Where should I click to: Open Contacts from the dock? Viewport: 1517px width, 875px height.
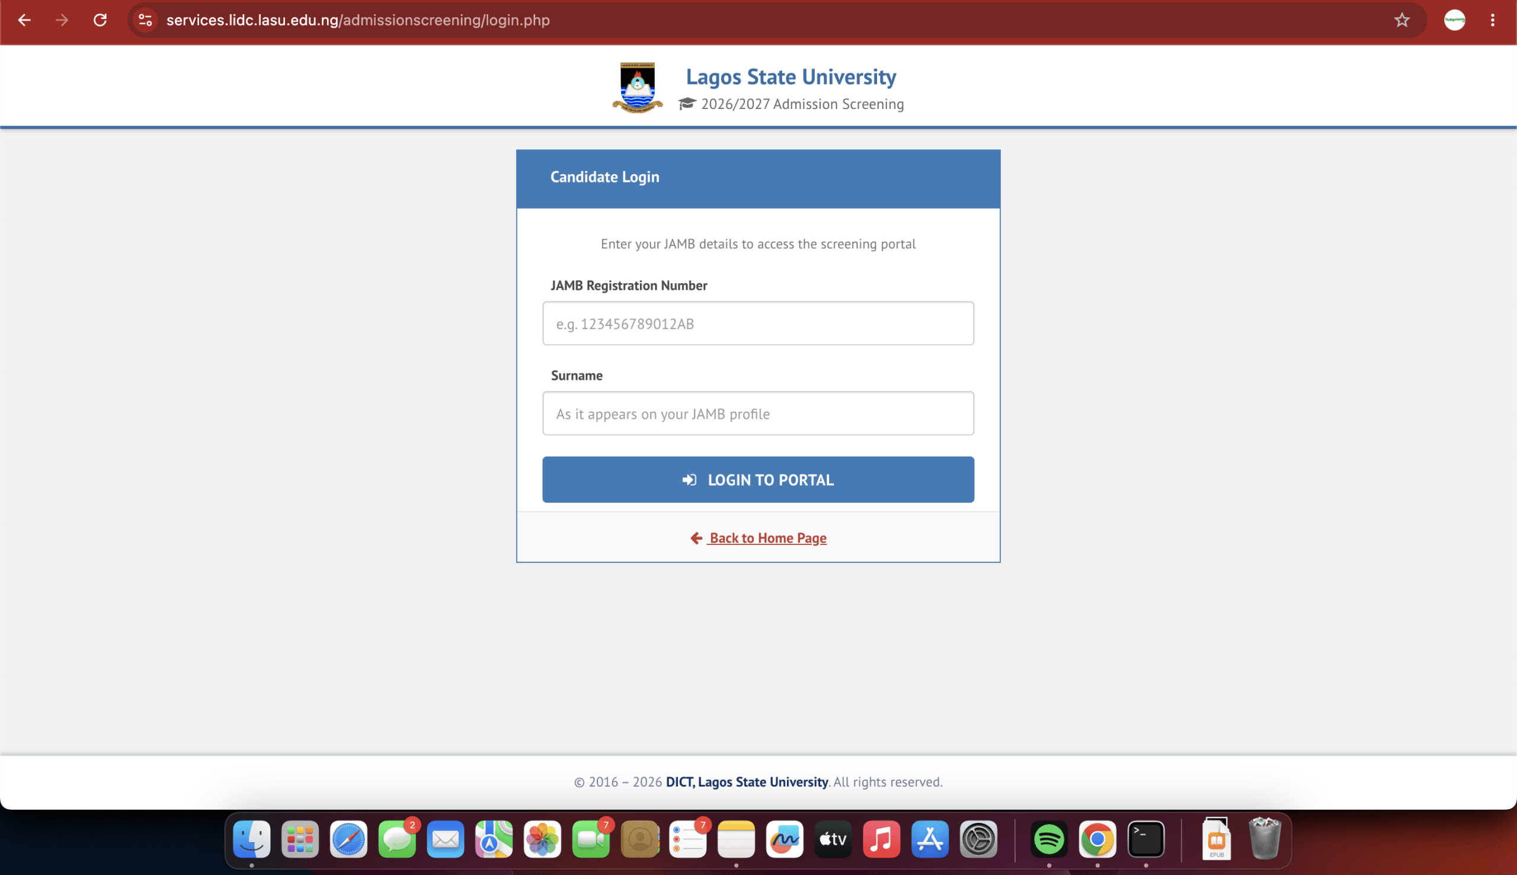pos(639,839)
